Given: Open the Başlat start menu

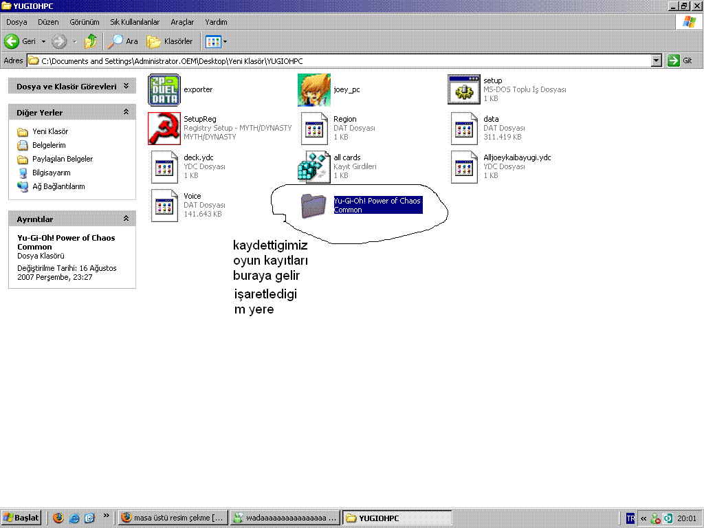Looking at the screenshot, I should click(21, 518).
